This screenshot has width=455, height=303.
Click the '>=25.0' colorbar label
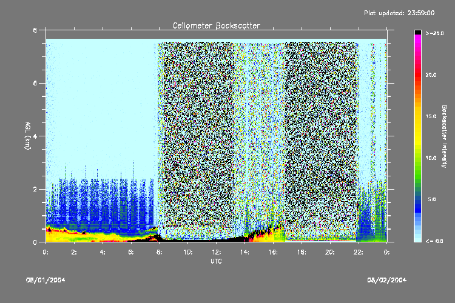pos(435,33)
